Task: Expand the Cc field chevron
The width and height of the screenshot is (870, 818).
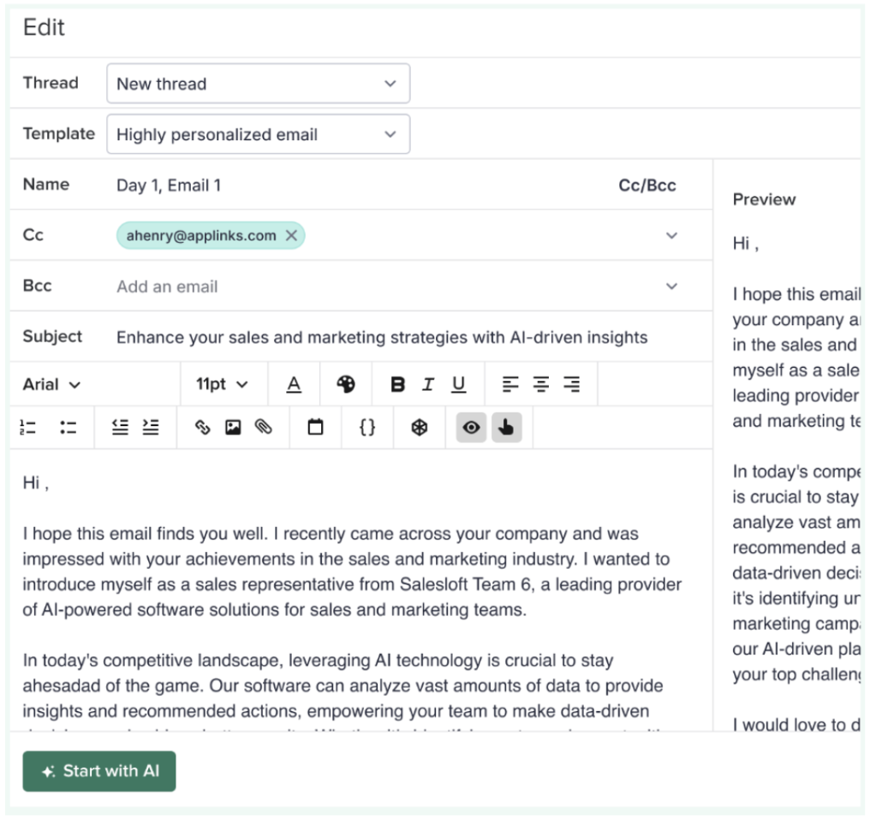Action: click(671, 235)
